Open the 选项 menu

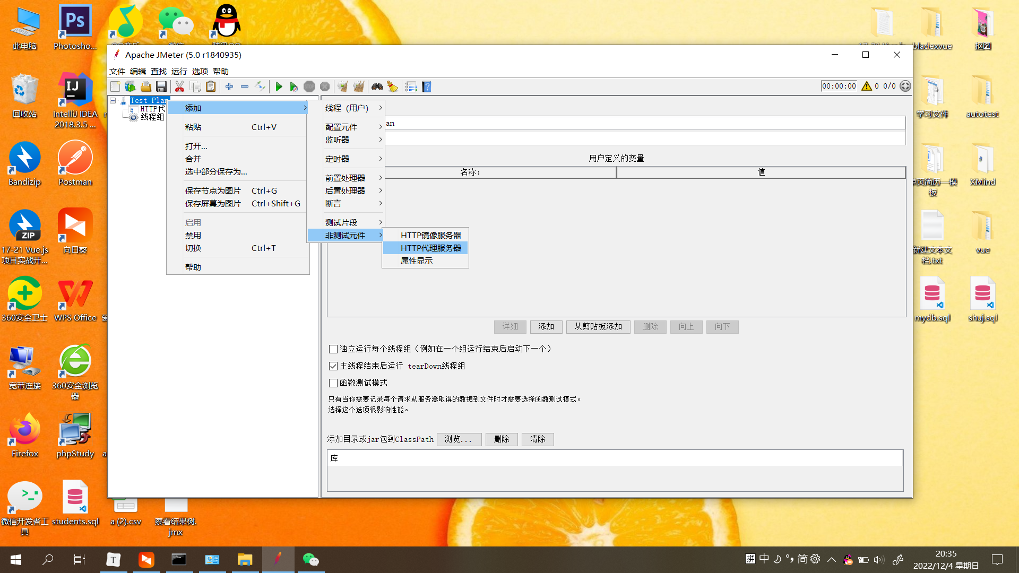point(200,71)
